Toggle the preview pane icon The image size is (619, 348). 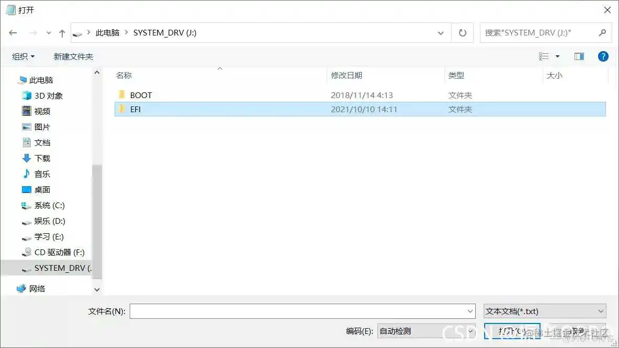tap(579, 56)
